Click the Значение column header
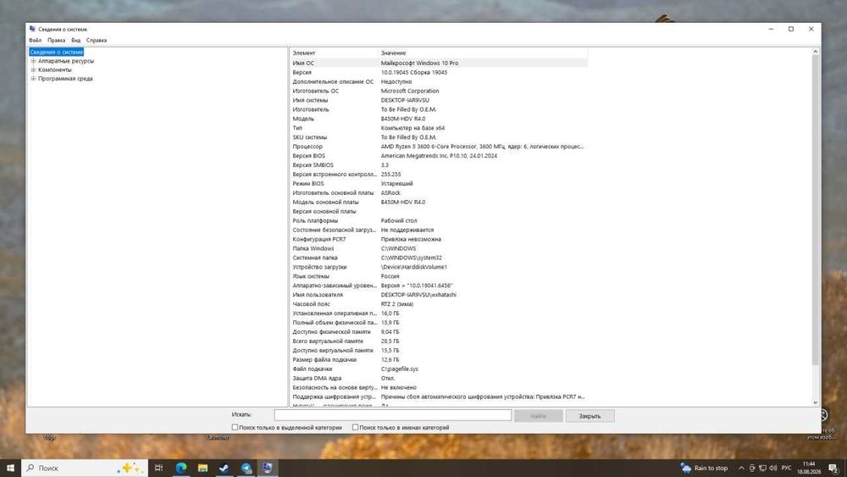847x477 pixels. [483, 53]
